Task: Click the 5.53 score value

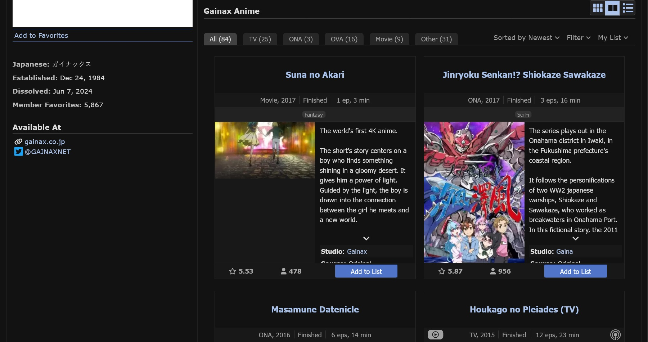Action: [x=246, y=271]
